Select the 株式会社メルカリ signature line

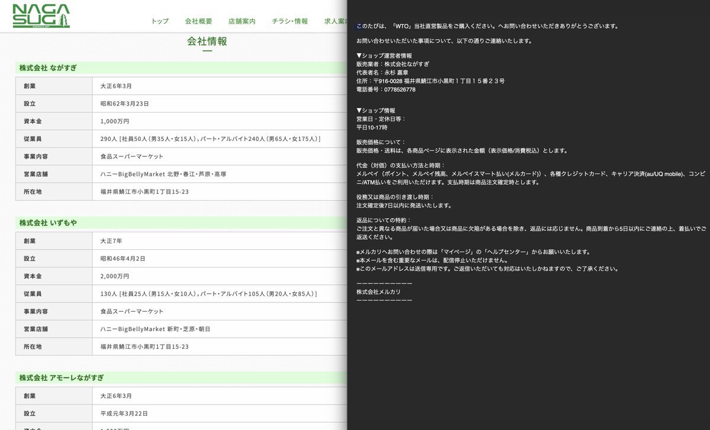[x=379, y=292]
